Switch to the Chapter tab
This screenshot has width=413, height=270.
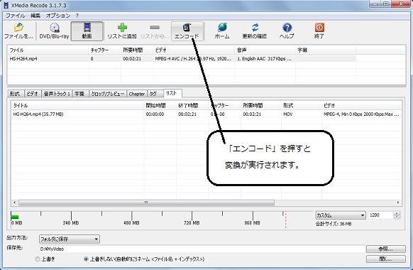[137, 94]
